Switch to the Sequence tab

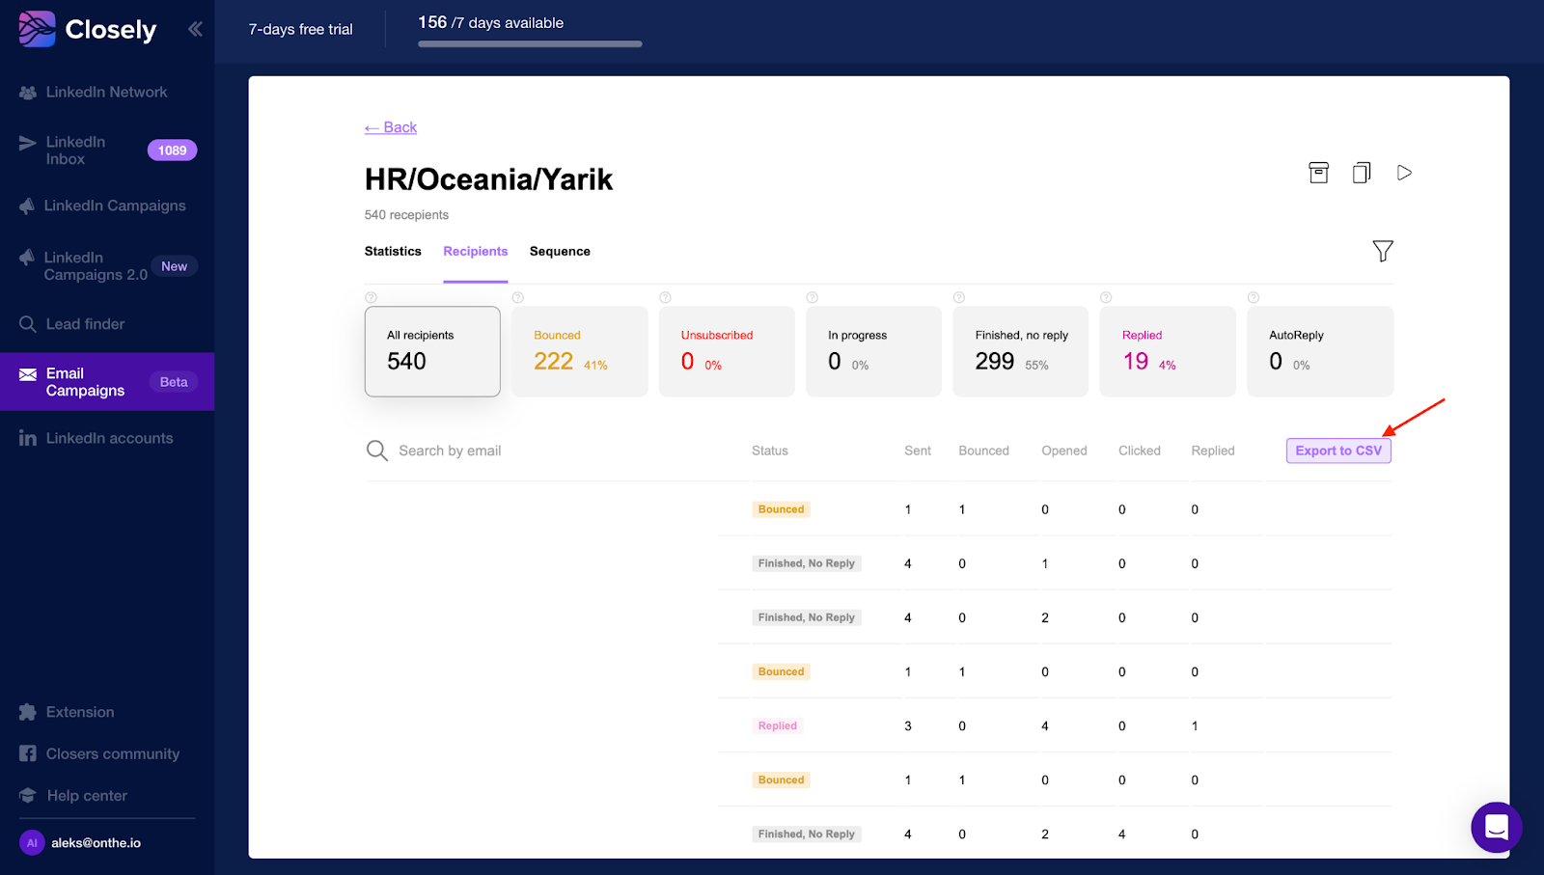click(560, 252)
